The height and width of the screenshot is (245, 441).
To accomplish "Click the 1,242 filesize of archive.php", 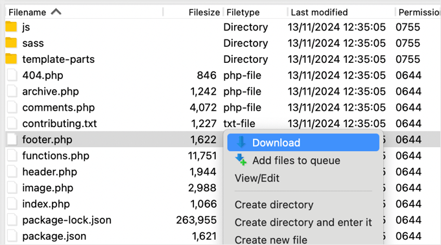I will pos(204,91).
